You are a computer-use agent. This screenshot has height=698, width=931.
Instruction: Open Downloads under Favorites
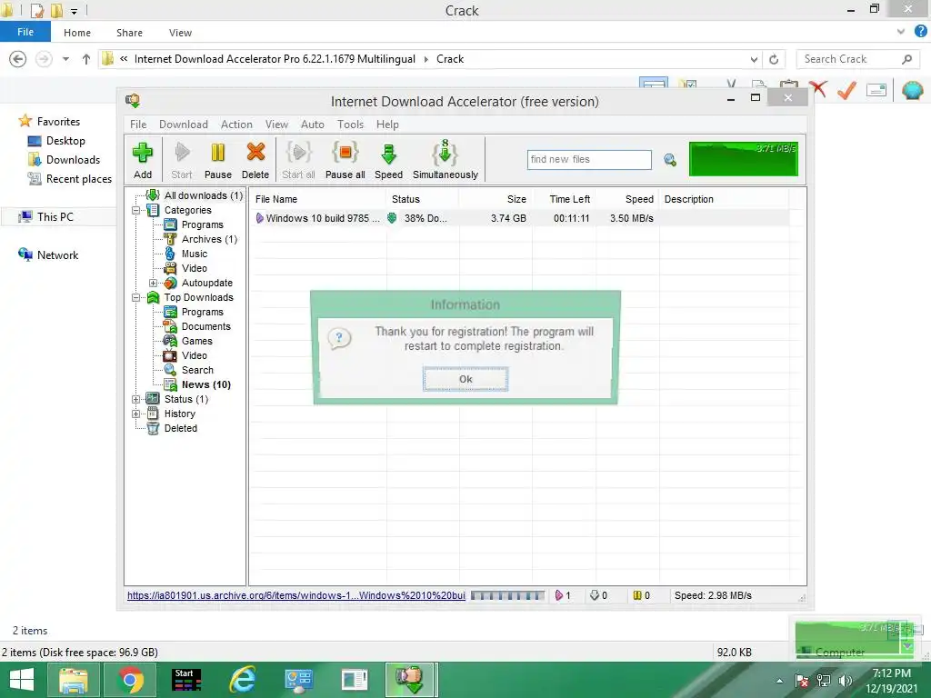[x=65, y=160]
